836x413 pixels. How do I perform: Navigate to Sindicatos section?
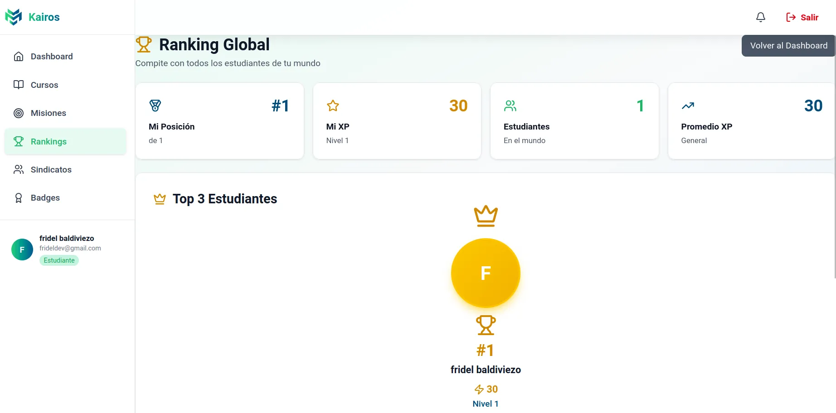tap(51, 169)
